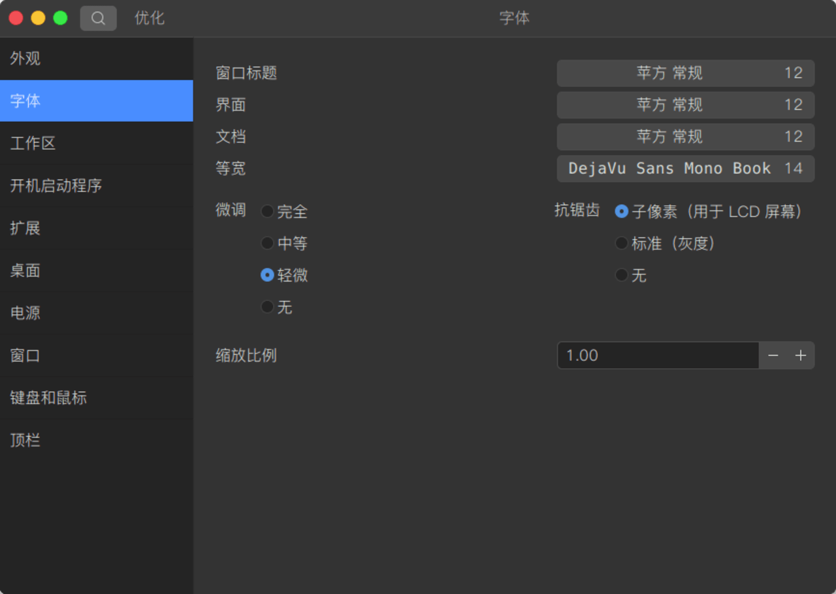Maximize window using green button
The height and width of the screenshot is (594, 836).
(x=60, y=18)
